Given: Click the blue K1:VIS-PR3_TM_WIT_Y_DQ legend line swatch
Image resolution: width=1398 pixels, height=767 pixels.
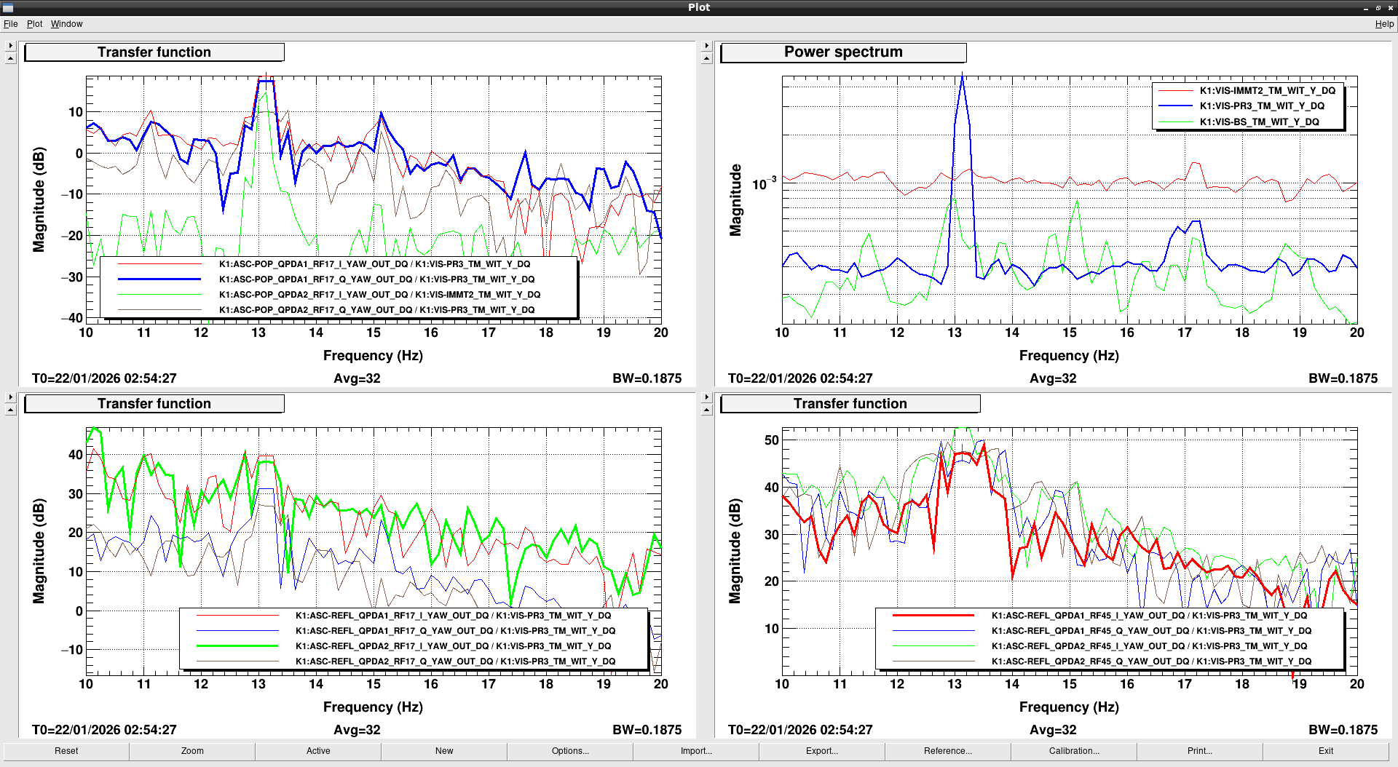Looking at the screenshot, I should pos(1175,106).
